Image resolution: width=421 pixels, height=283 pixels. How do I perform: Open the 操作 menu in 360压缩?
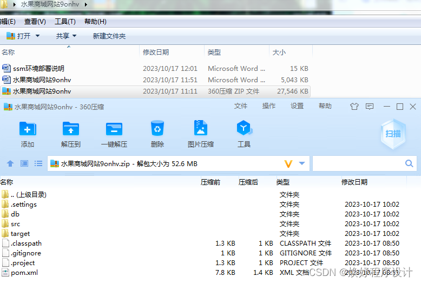(x=269, y=106)
